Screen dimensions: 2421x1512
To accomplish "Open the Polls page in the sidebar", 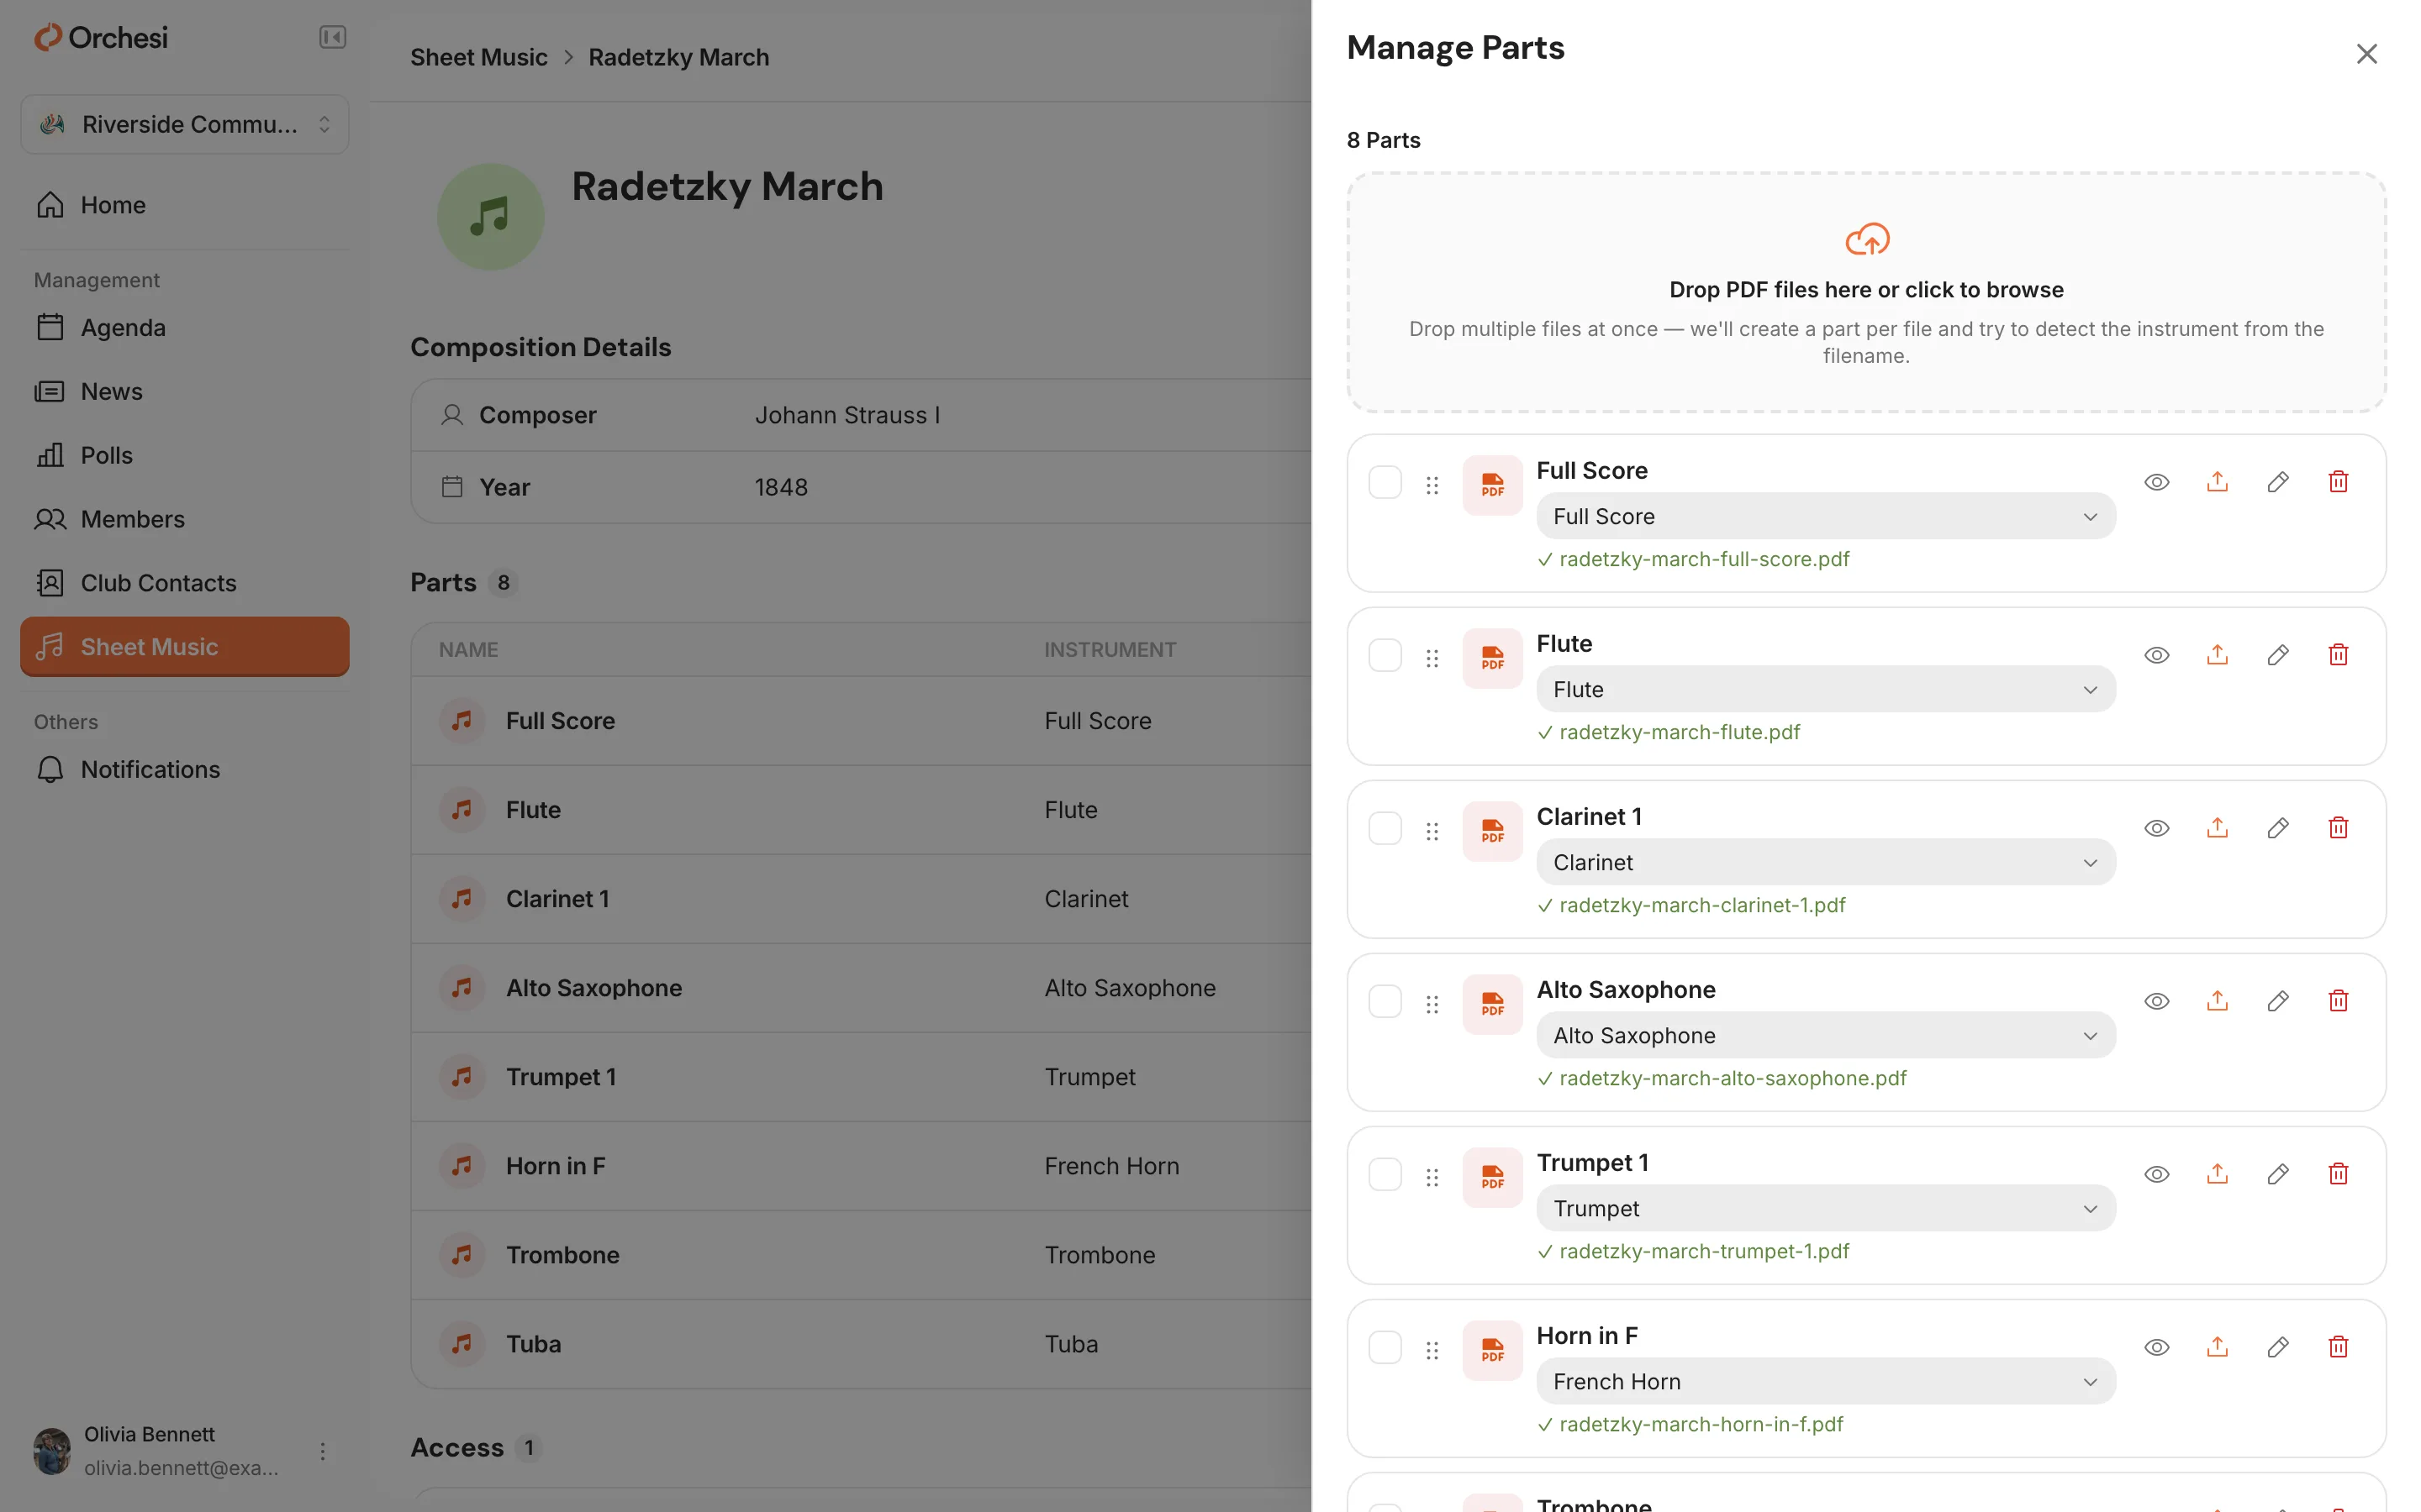I will click(185, 455).
